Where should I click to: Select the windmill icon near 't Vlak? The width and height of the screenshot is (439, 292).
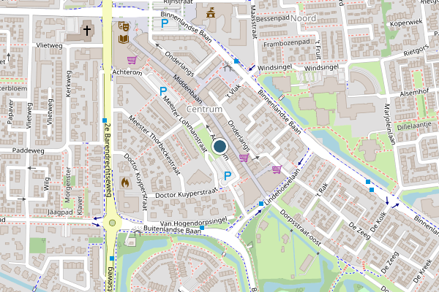228,66
